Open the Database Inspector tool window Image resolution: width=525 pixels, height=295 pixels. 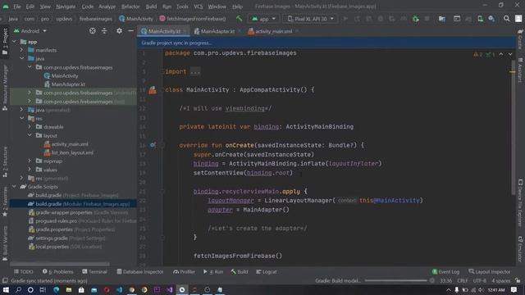click(140, 271)
